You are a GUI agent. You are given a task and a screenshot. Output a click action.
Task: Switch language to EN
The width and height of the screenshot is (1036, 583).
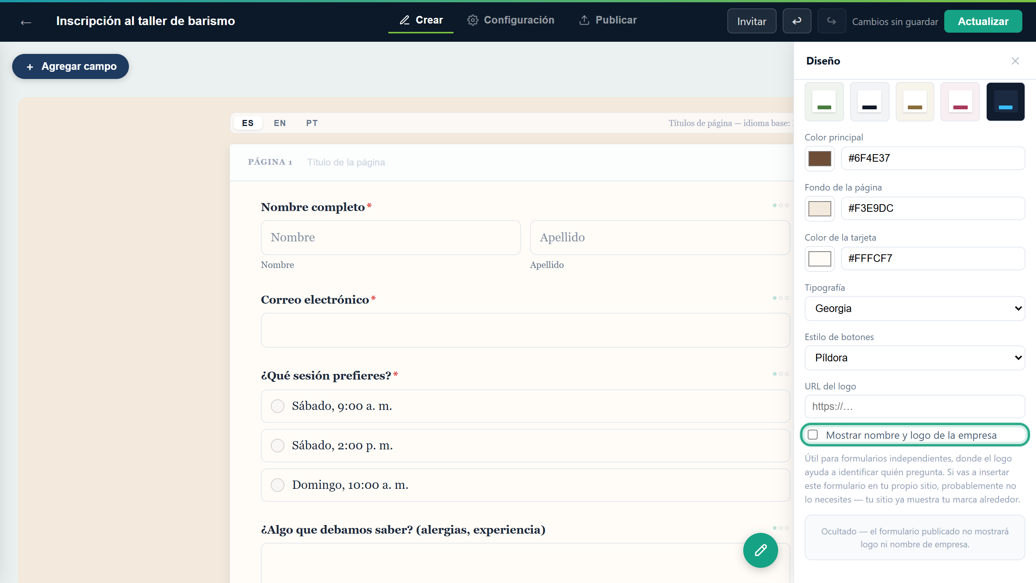280,123
